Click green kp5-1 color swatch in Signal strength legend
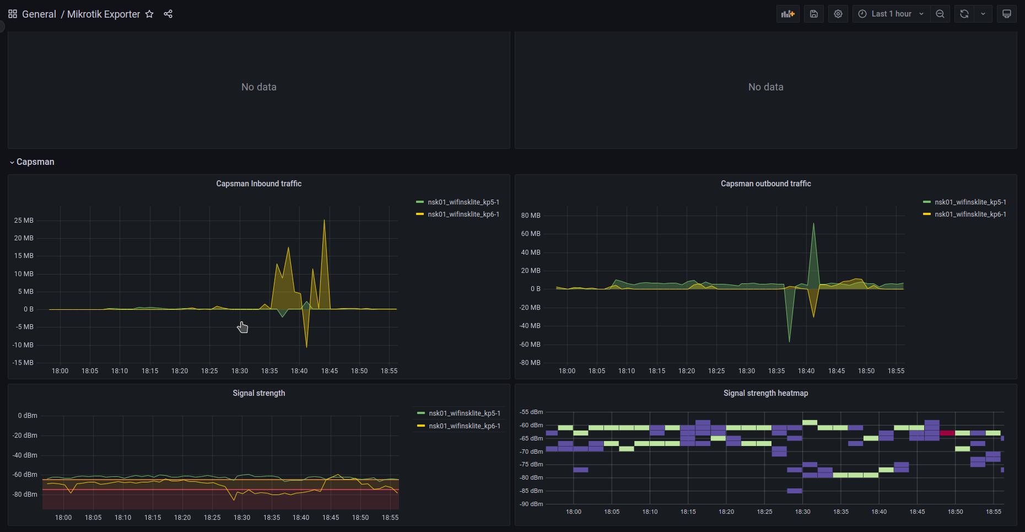Image resolution: width=1025 pixels, height=532 pixels. click(421, 413)
